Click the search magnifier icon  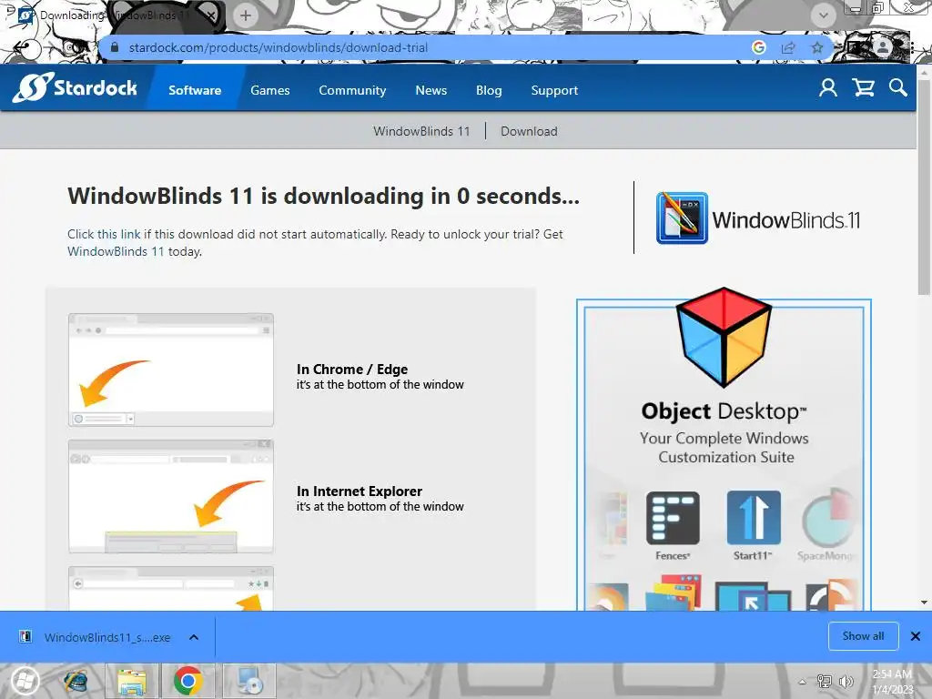pyautogui.click(x=898, y=88)
